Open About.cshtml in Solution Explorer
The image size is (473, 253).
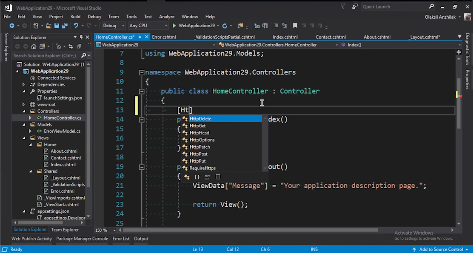64,151
